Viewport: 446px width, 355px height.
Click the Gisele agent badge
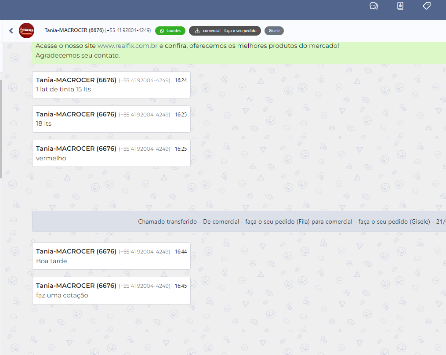pos(274,31)
